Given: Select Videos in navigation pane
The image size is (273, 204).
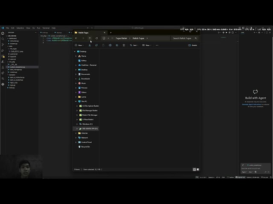Looking at the screenshot, I should pyautogui.click(x=84, y=92).
